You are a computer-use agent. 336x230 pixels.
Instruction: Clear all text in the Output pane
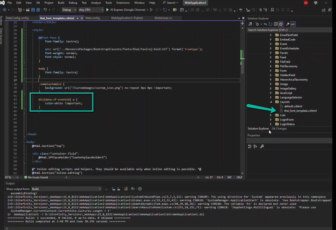126,189
